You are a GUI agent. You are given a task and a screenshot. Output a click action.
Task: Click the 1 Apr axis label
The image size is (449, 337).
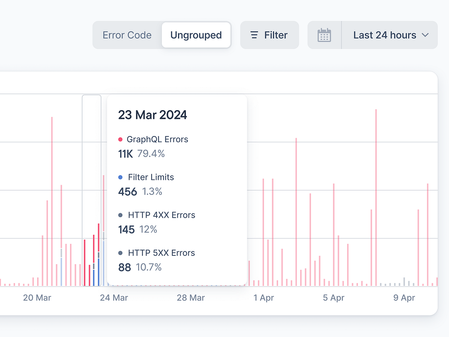click(264, 298)
